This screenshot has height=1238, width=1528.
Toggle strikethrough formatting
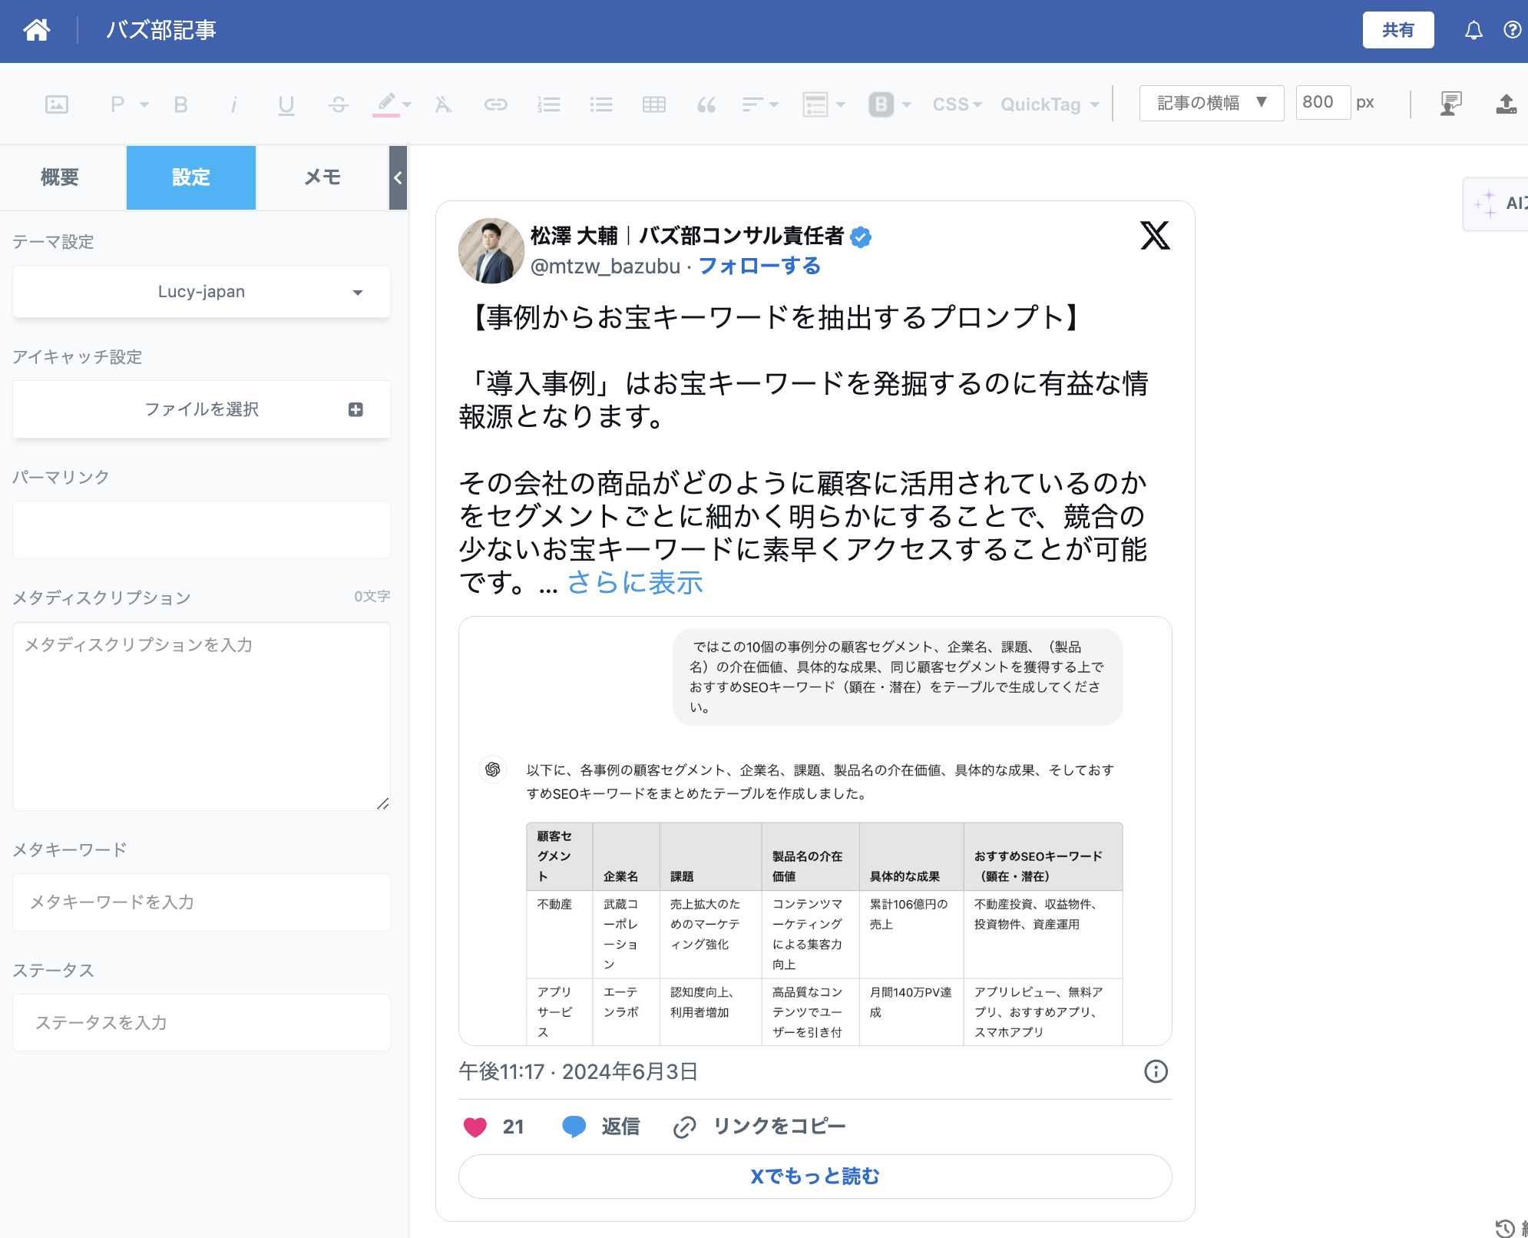pyautogui.click(x=339, y=104)
